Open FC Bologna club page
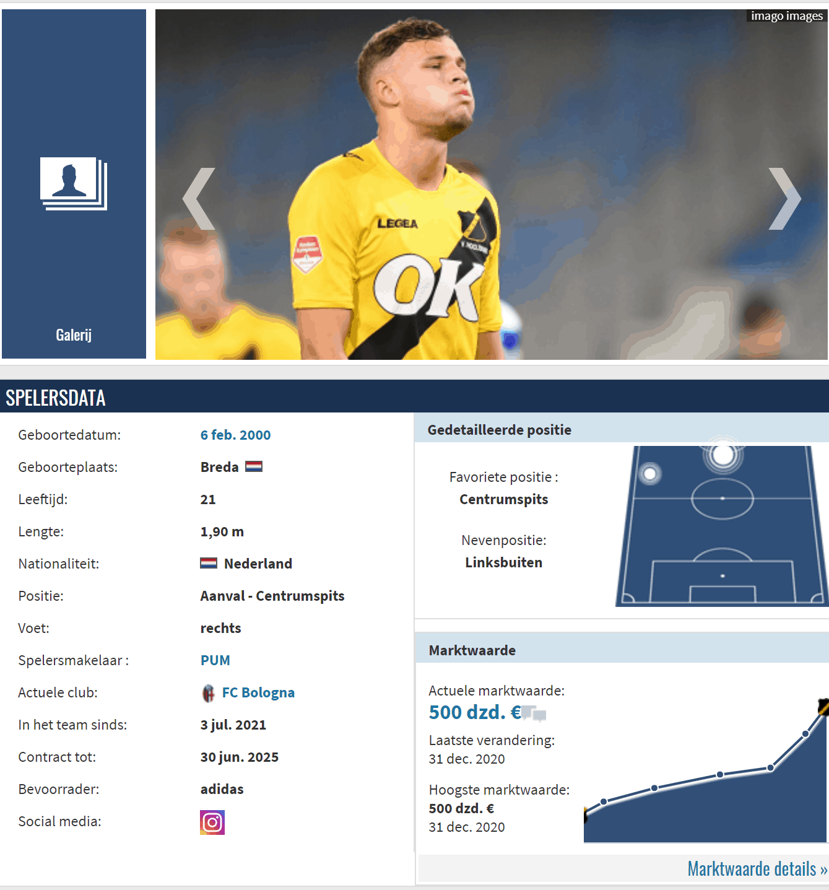This screenshot has height=890, width=829. tap(258, 692)
